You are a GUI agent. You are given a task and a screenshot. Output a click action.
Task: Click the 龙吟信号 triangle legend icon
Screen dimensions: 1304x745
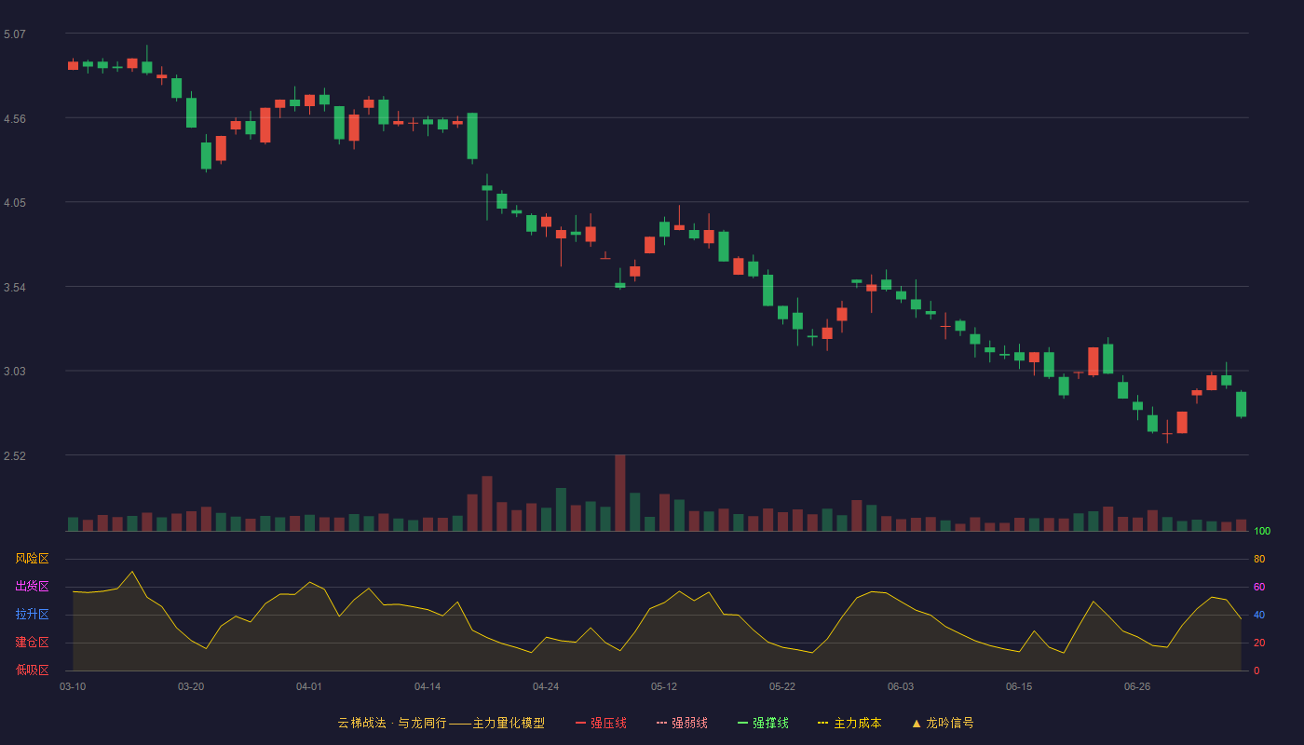click(917, 723)
